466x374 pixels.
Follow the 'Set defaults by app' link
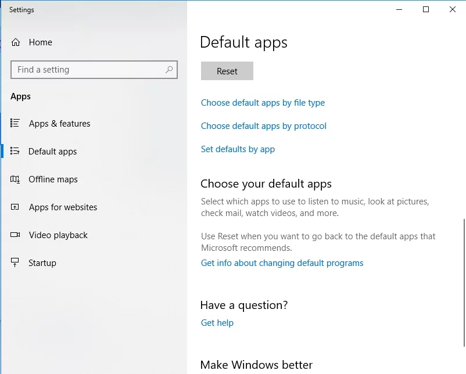238,149
